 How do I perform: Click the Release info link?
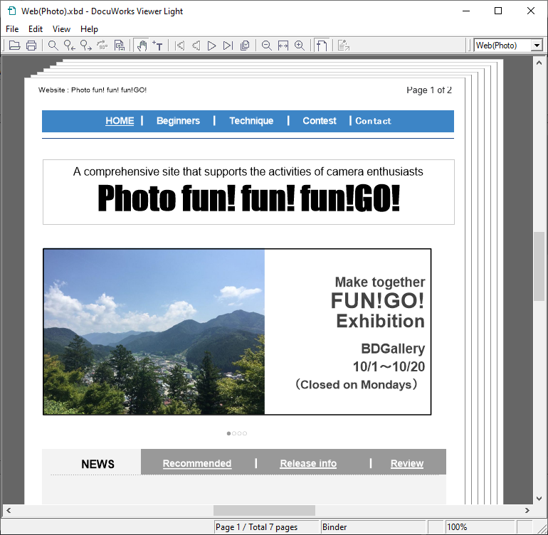(308, 463)
